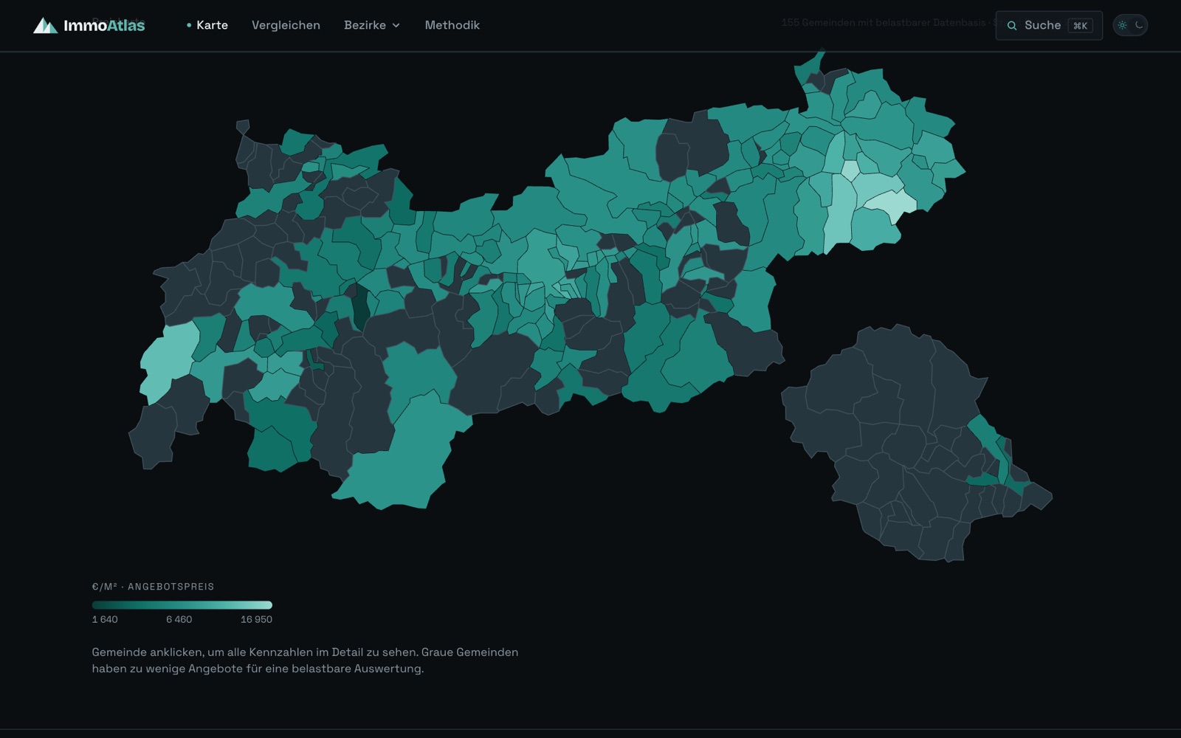Click the magnifier icon in Suche
This screenshot has width=1181, height=738.
click(x=1012, y=26)
